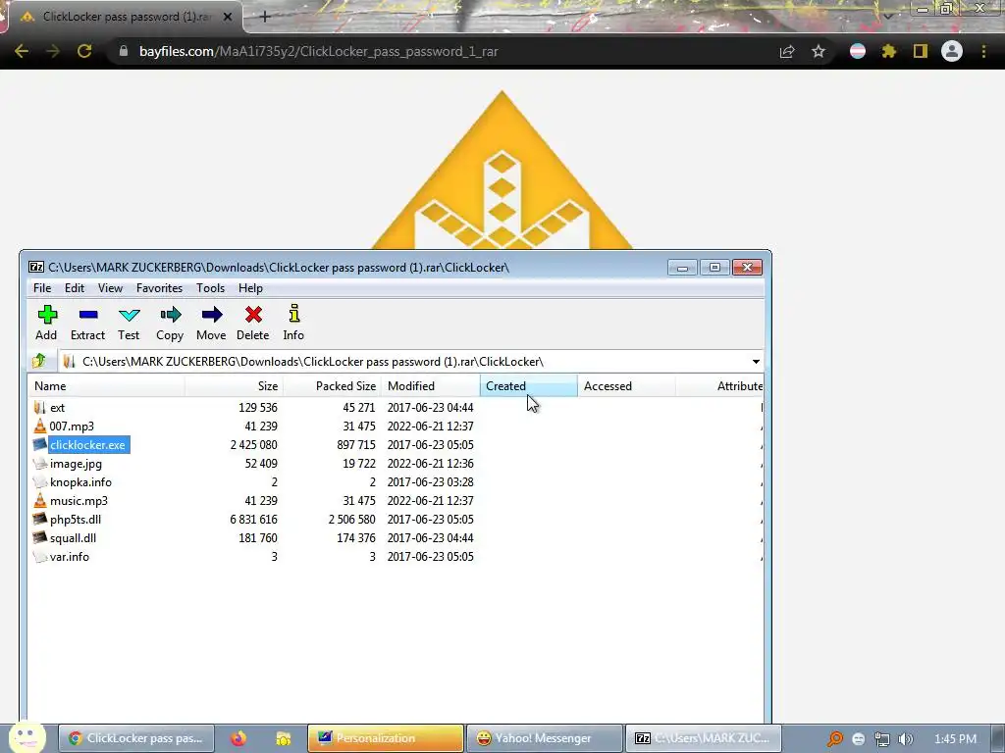Open Firefox from the taskbar
Viewport: 1005px width, 753px height.
238,738
